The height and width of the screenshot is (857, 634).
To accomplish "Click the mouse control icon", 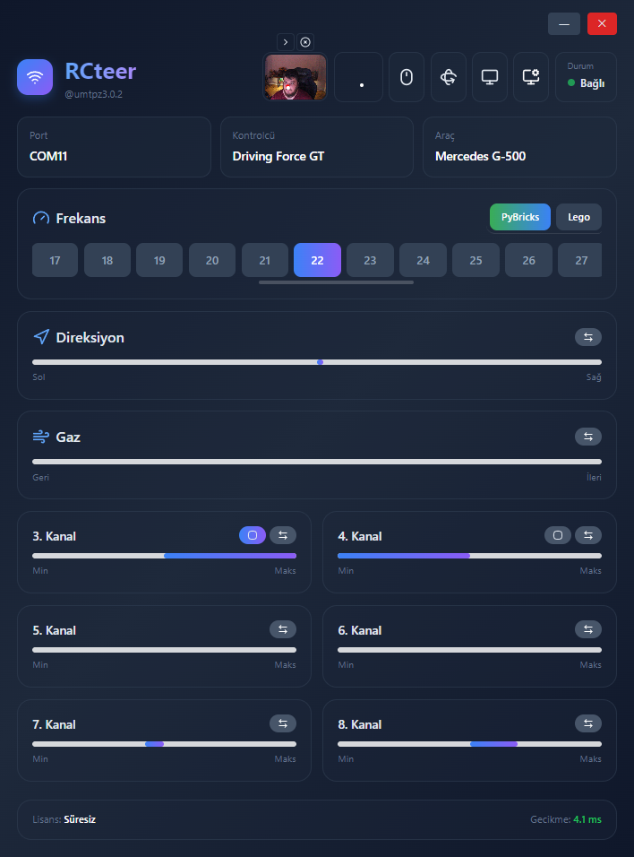I will coord(406,77).
